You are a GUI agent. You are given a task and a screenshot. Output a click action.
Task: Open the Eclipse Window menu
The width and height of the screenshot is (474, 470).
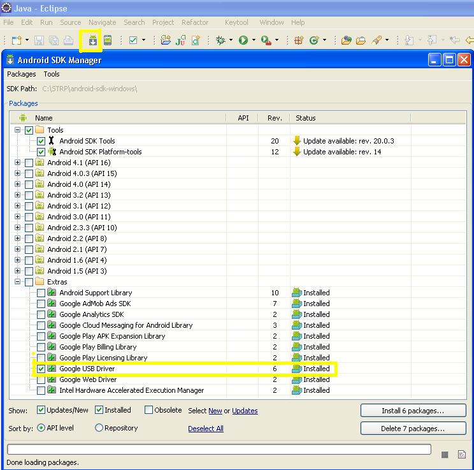pyautogui.click(x=271, y=22)
